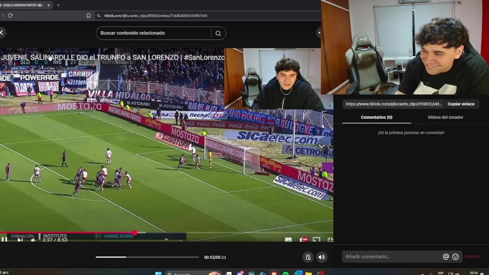Open HD settings gear in embedded player
Viewport: 489px width, 275px height.
(304, 239)
